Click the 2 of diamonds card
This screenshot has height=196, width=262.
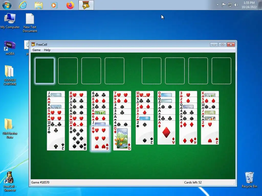188,100
